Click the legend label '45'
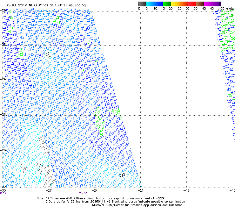 pyautogui.click(x=212, y=9)
